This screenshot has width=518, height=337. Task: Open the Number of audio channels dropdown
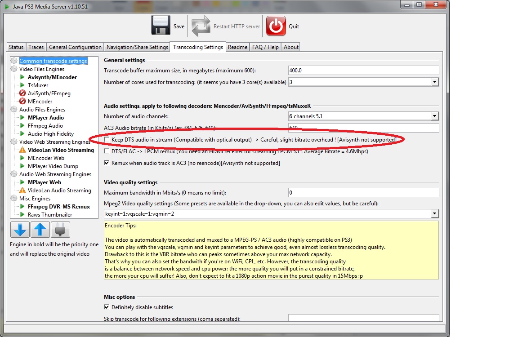(x=435, y=116)
